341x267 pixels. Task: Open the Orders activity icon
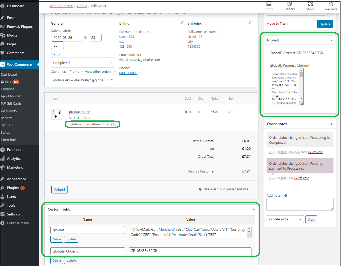(x=289, y=4)
